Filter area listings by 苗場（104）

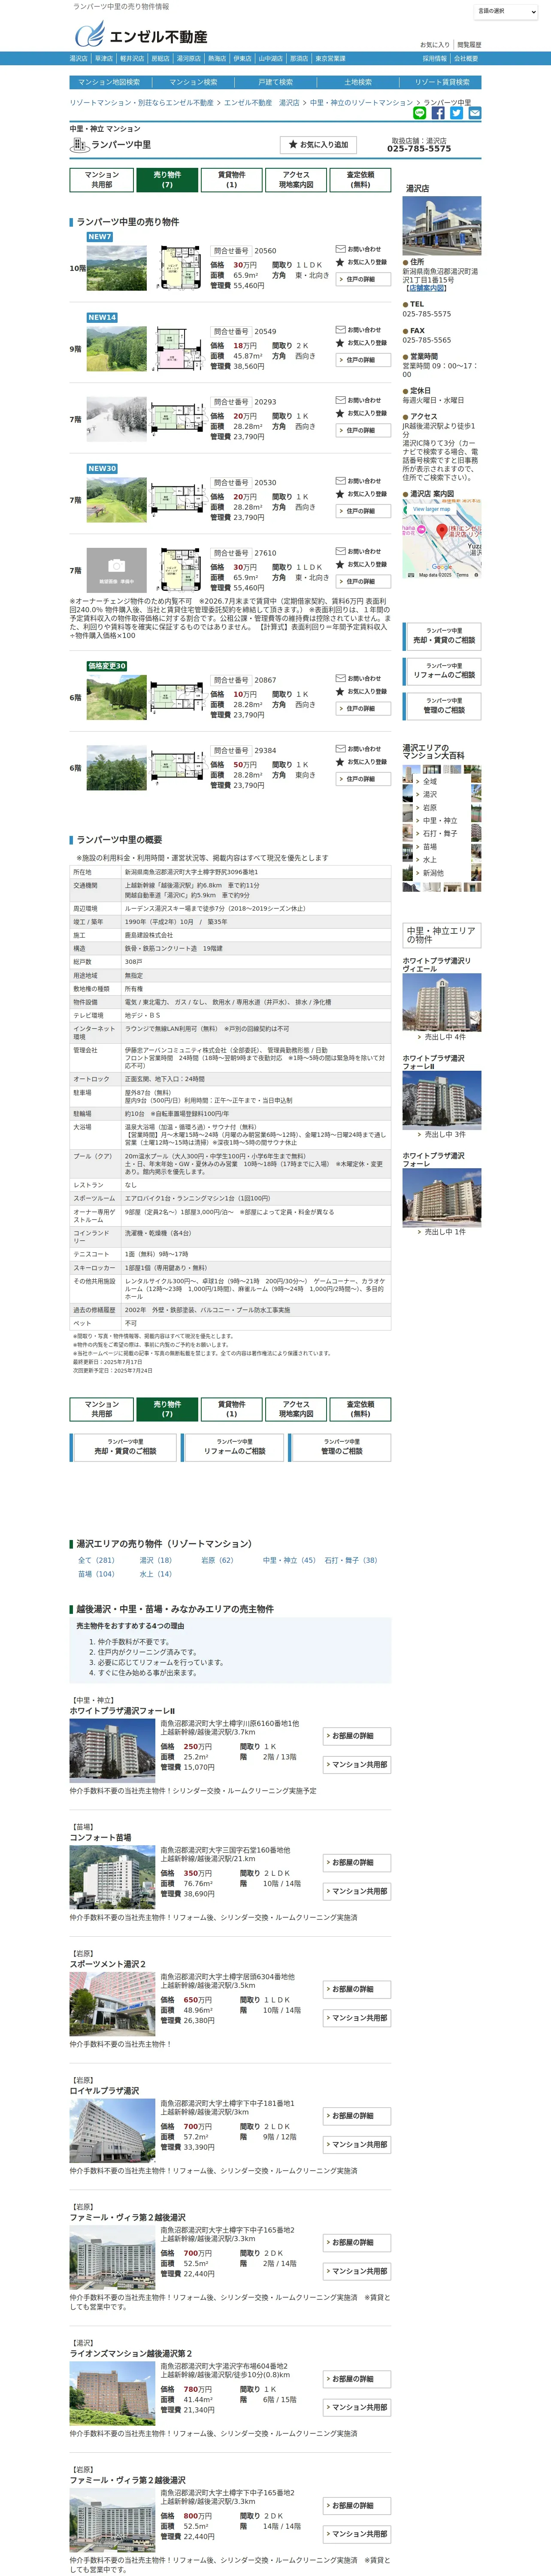97,1574
